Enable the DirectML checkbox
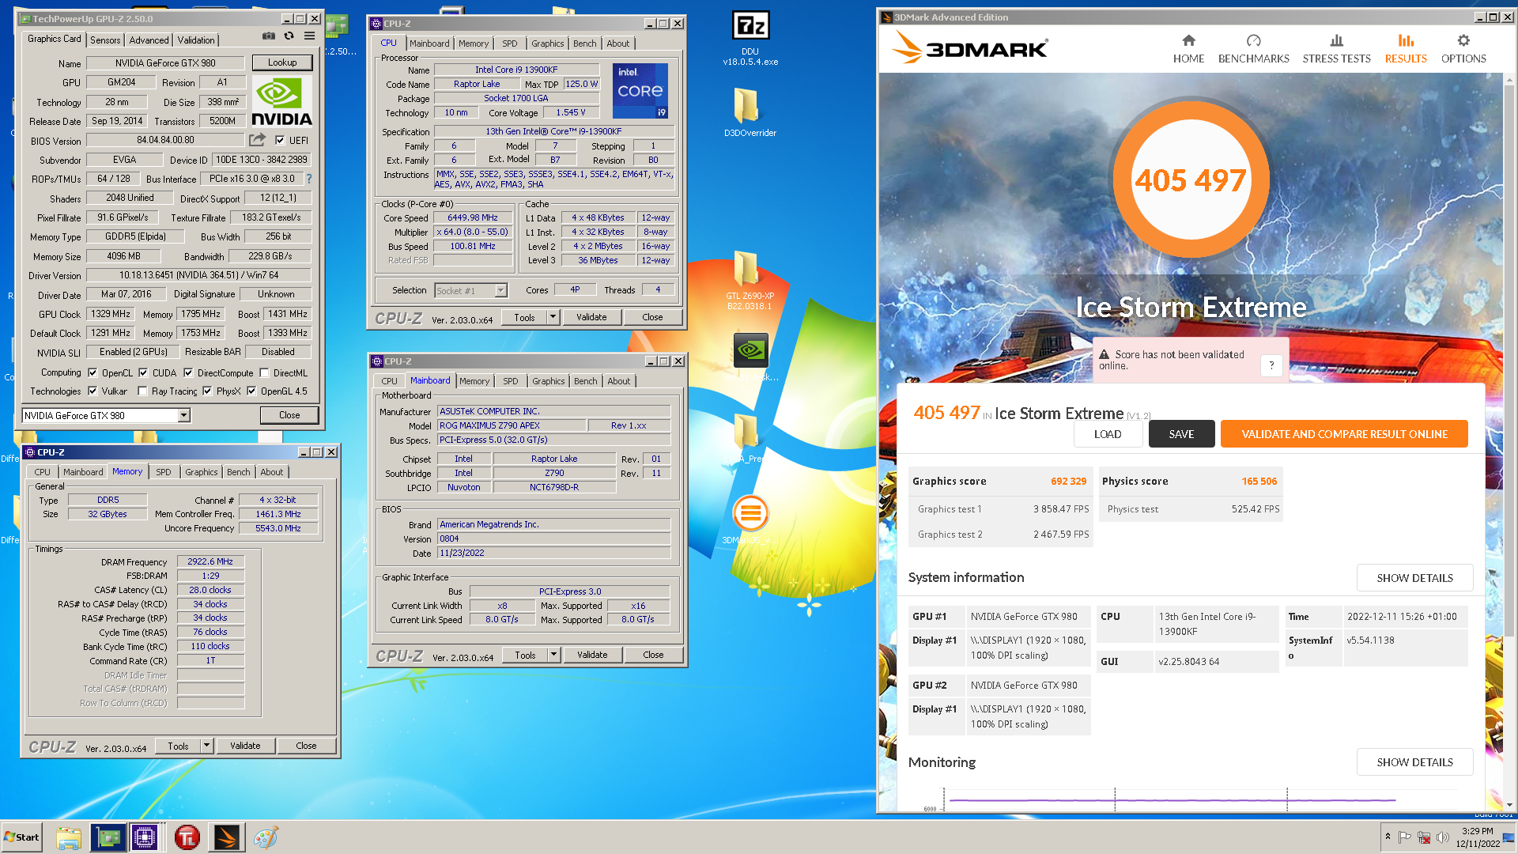 (x=265, y=372)
